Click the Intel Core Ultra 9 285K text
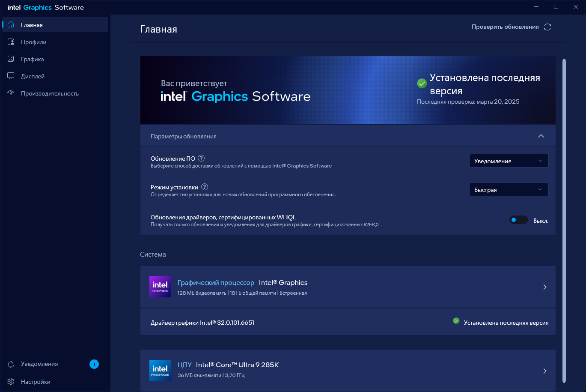Image resolution: width=586 pixels, height=392 pixels. (238, 365)
